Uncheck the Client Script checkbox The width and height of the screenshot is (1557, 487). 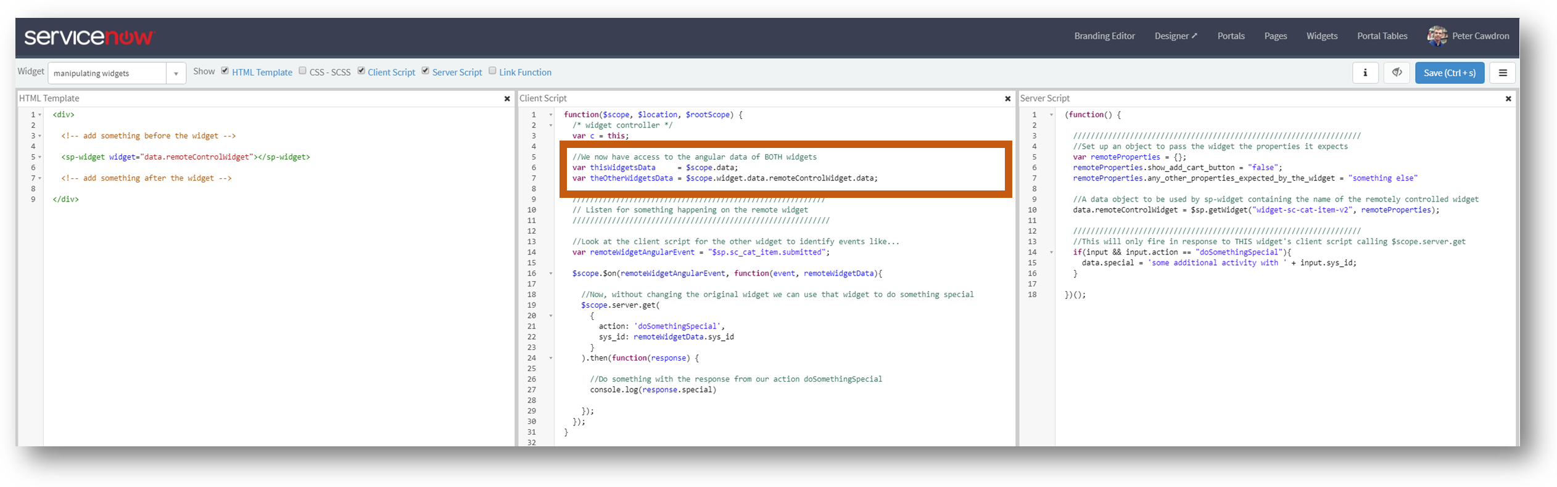361,71
